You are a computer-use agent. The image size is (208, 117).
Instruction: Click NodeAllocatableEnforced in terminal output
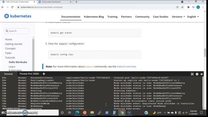click(46, 101)
